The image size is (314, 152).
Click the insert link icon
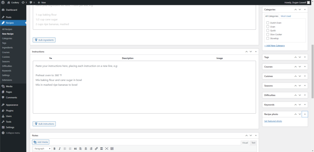(96, 149)
